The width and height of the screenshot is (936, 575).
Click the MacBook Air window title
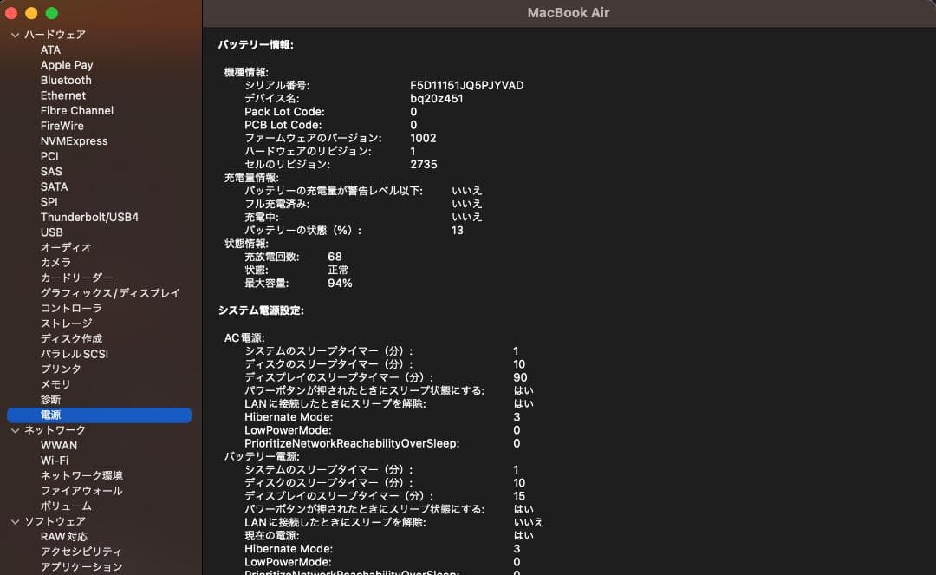coord(569,12)
